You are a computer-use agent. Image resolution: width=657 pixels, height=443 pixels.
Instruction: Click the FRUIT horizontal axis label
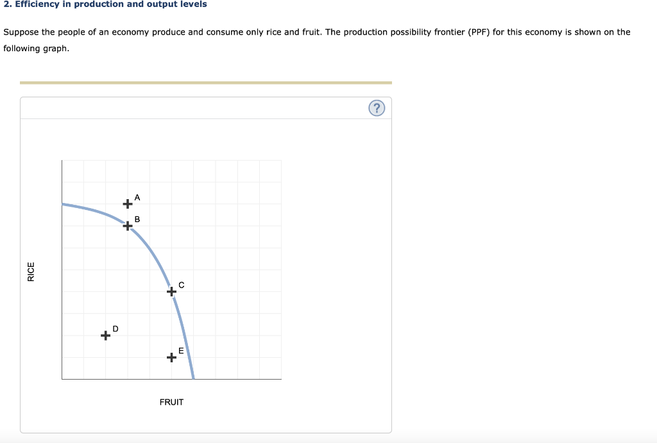point(171,402)
